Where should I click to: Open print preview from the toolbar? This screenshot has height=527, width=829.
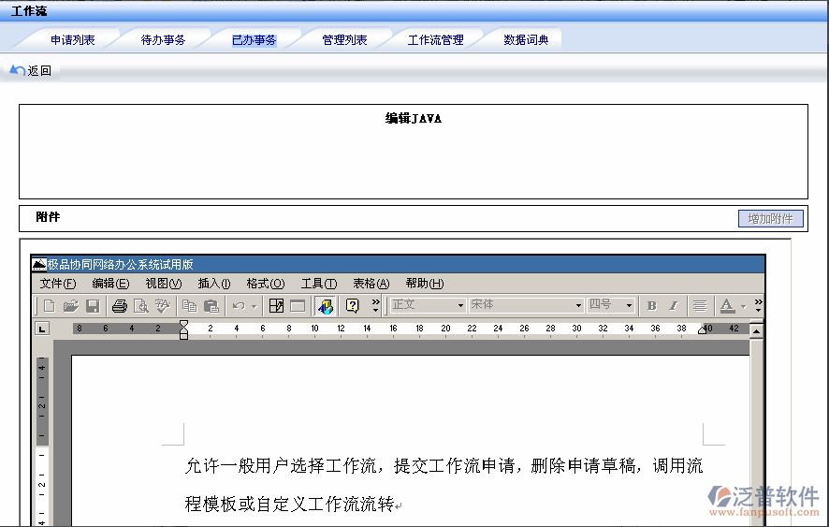click(x=140, y=305)
